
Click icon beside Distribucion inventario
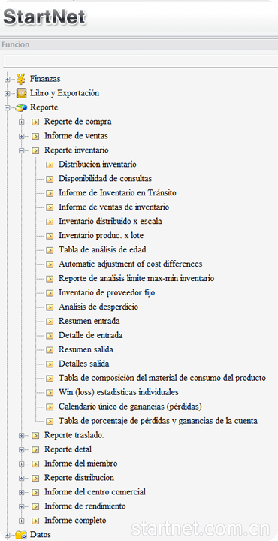pos(50,165)
